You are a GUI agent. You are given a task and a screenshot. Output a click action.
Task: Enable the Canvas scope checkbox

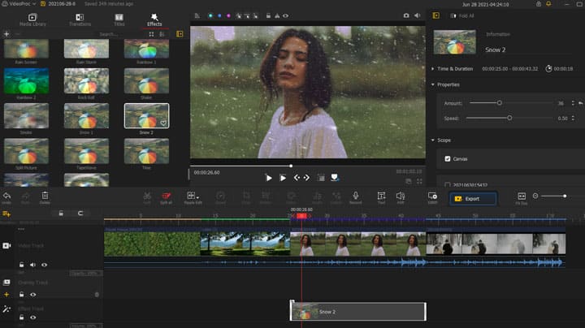click(448, 158)
